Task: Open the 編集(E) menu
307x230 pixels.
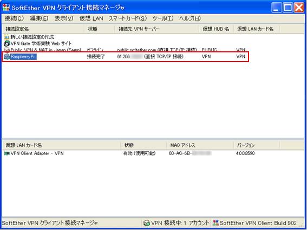Action: [39, 18]
